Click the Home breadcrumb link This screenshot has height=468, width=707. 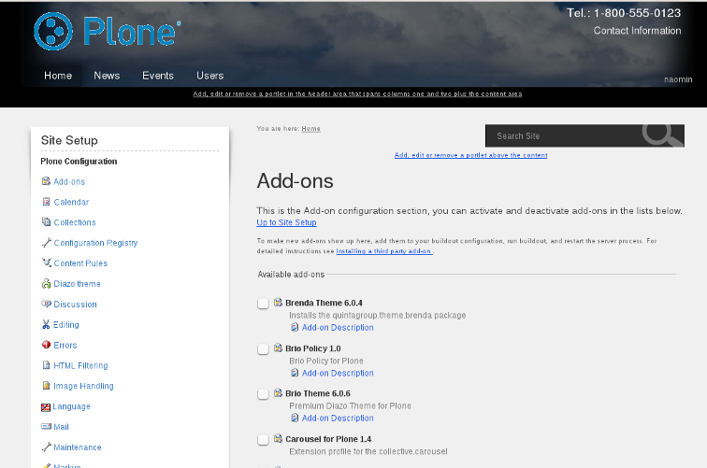(310, 129)
